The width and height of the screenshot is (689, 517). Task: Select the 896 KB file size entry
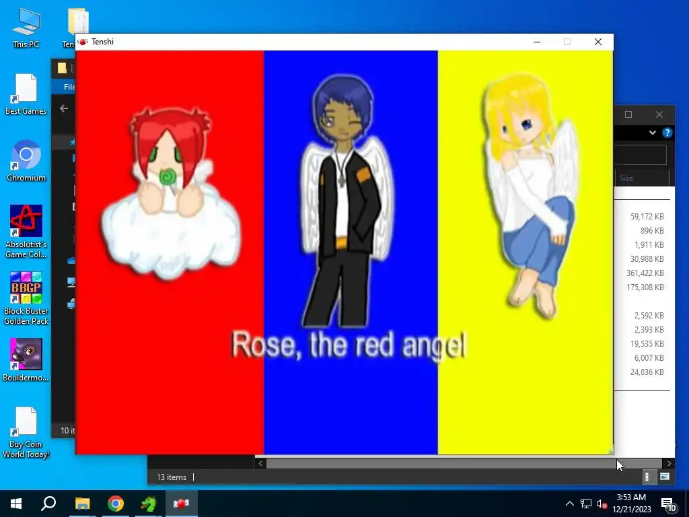(651, 230)
